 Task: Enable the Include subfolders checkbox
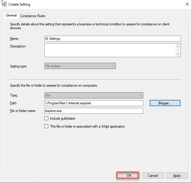click(46, 118)
